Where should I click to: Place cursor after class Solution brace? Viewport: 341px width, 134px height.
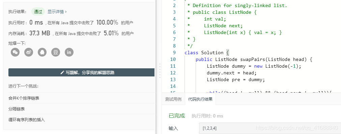point(229,53)
